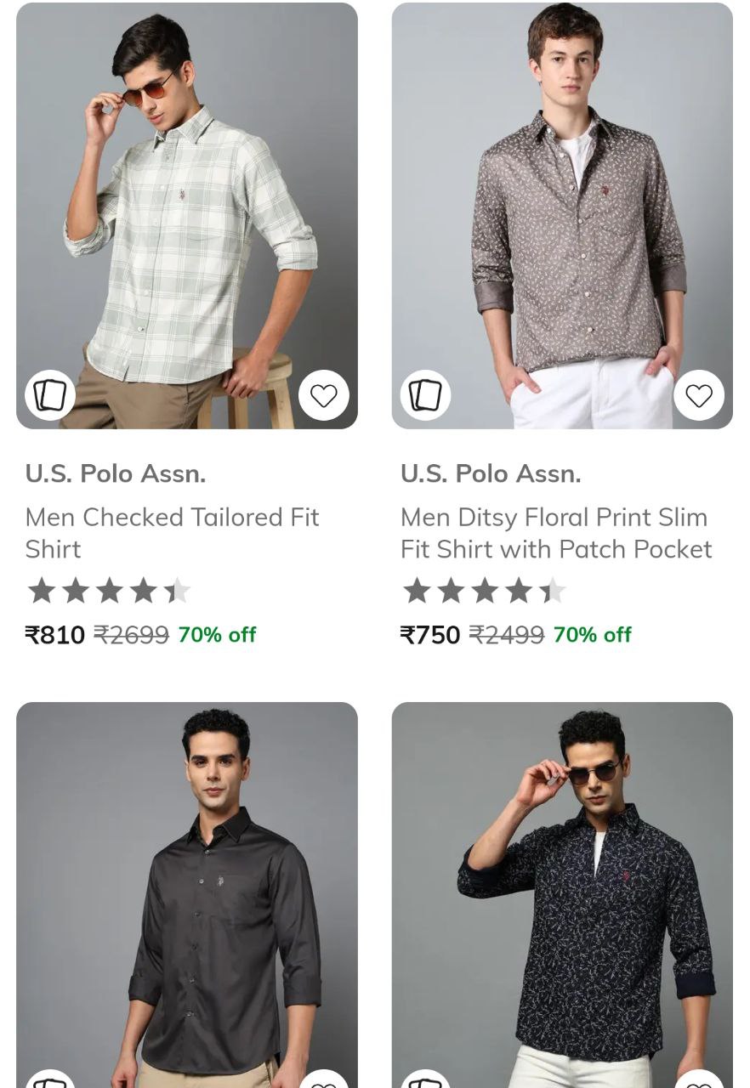This screenshot has height=1088, width=750.
Task: Tap similar-items icon on floral print shirt
Action: [425, 395]
